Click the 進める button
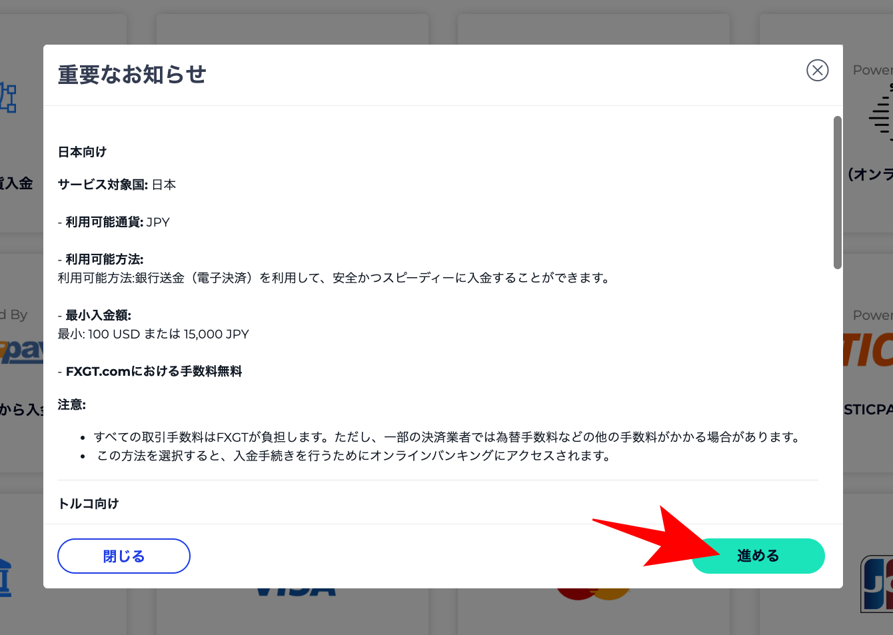Image resolution: width=893 pixels, height=635 pixels. 758,556
